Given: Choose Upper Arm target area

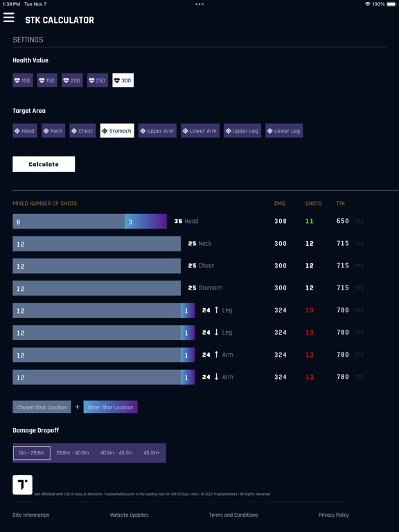Looking at the screenshot, I should coord(157,131).
